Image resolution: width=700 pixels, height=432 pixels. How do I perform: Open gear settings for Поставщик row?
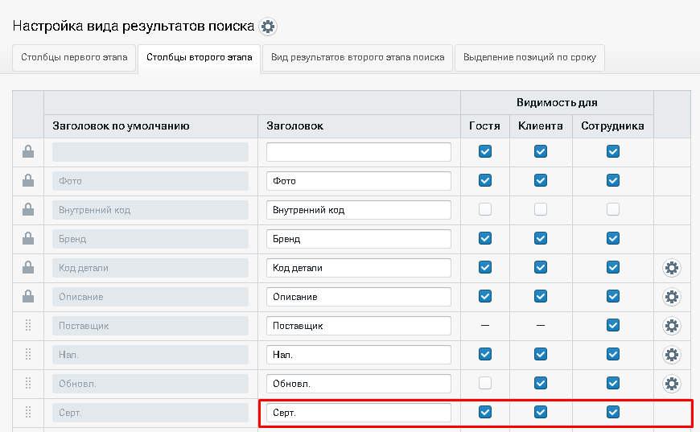[x=671, y=326]
